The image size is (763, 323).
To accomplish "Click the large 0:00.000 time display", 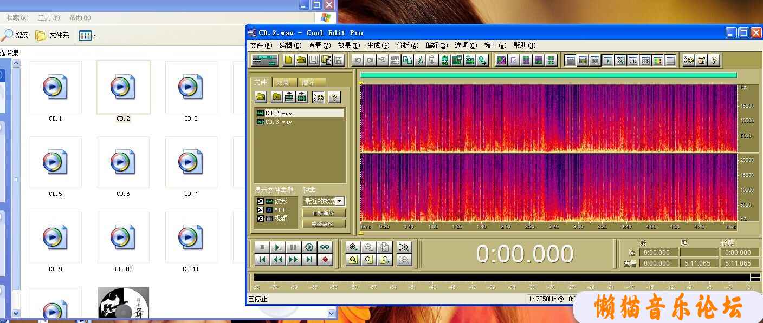I will 525,254.
